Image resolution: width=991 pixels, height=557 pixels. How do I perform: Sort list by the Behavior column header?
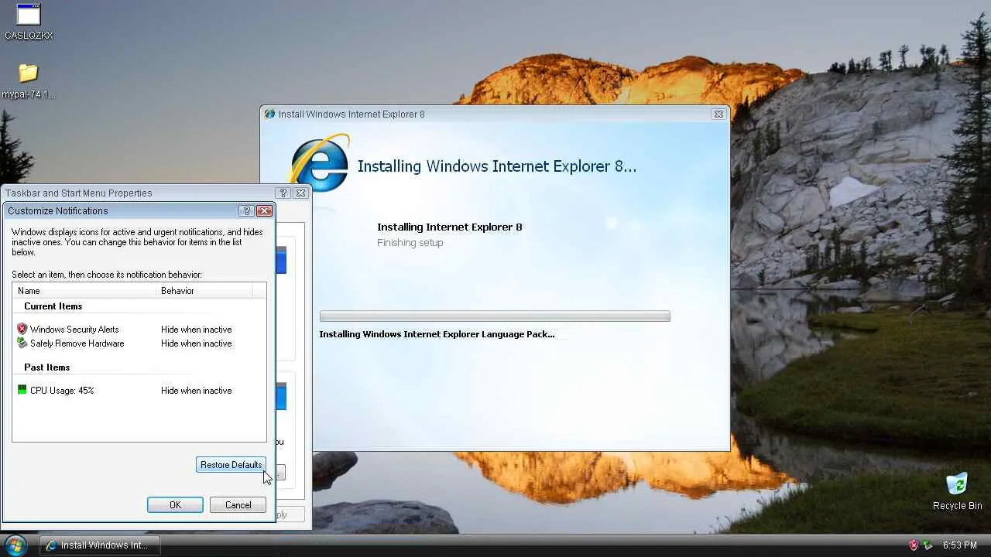coord(204,291)
